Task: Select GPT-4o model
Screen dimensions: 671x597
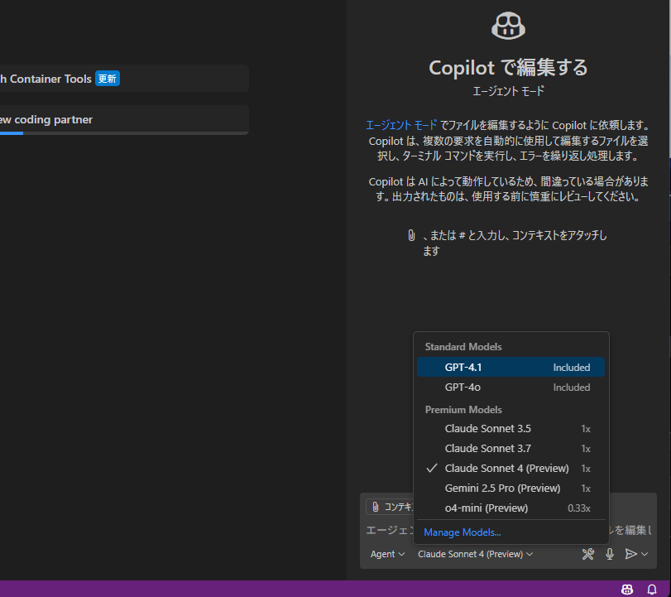Action: [x=510, y=388]
